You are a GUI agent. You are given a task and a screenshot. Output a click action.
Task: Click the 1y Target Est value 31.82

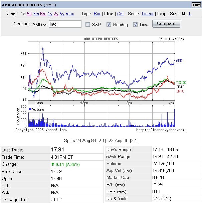pyautogui.click(x=56, y=199)
